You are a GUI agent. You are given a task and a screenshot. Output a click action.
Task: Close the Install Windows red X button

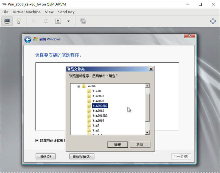[x=189, y=36]
